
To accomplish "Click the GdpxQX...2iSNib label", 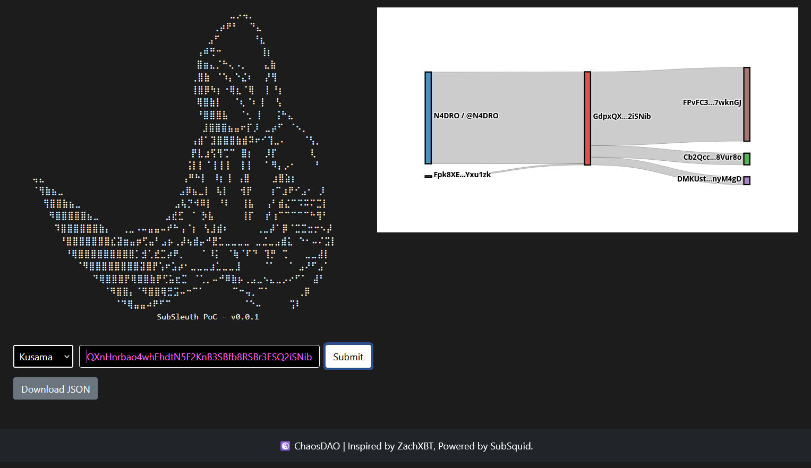I will pyautogui.click(x=622, y=116).
